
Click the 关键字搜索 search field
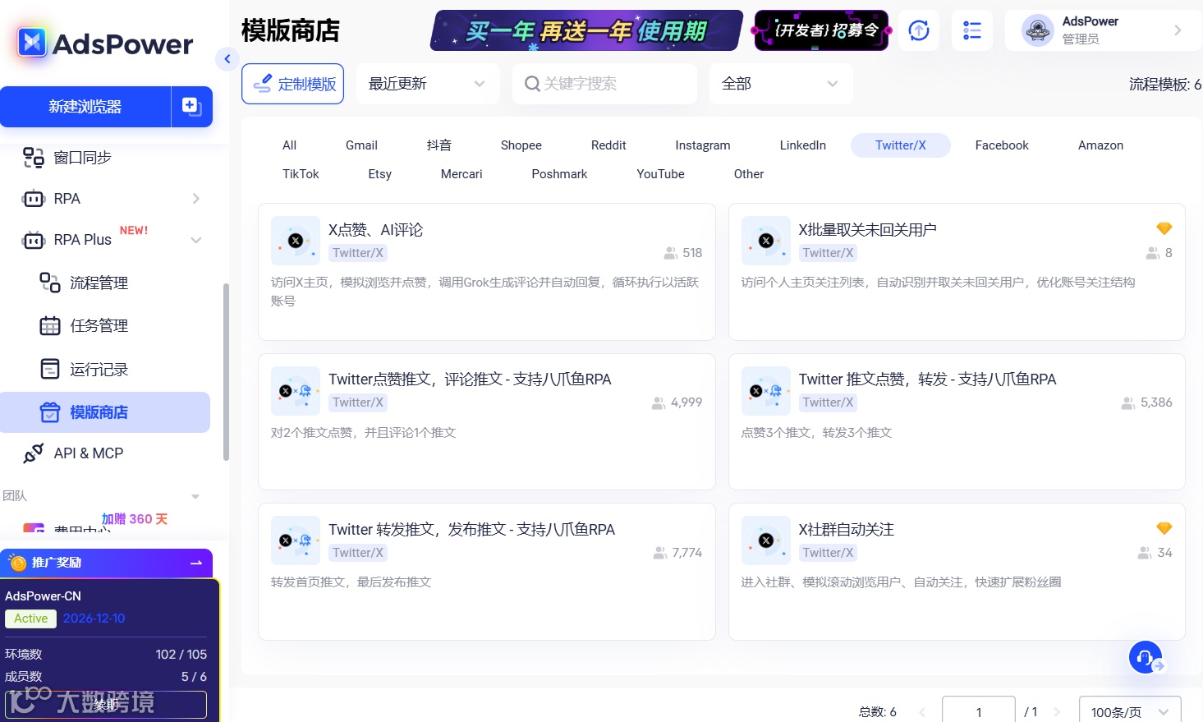604,84
